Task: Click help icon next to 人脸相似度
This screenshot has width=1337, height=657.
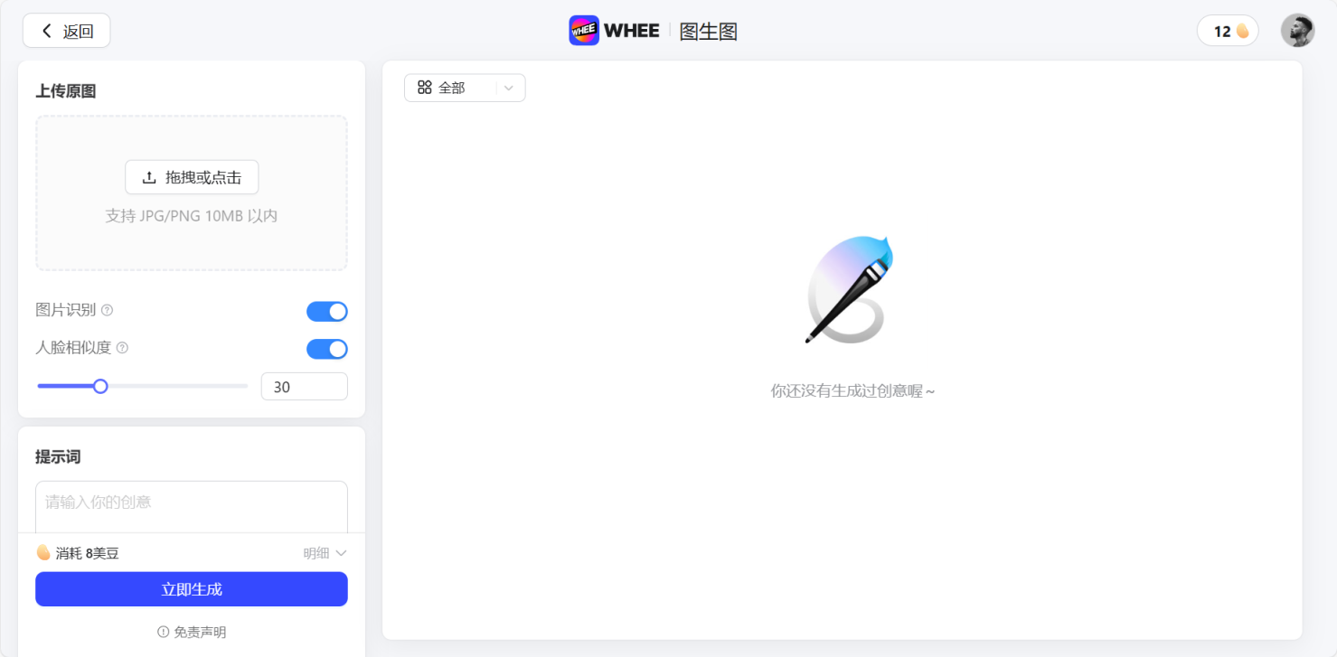Action: (x=122, y=348)
